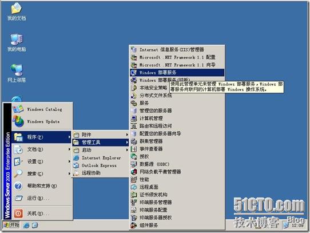Select 帮助和支持(H) in Start menu
Screen dimensions: 310x233
(42, 186)
